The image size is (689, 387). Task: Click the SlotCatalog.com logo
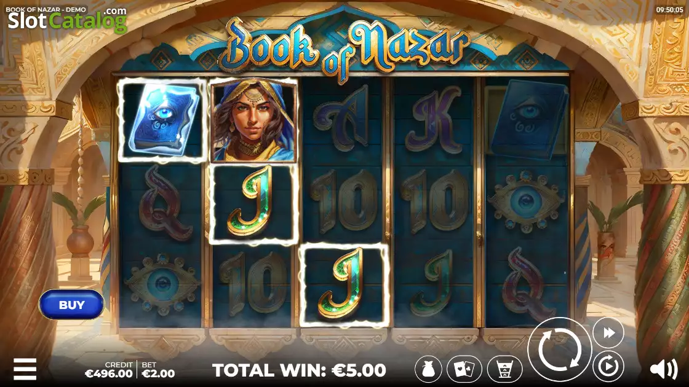point(67,20)
